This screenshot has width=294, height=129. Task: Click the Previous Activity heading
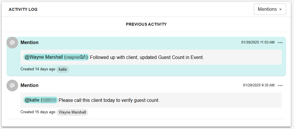tap(146, 24)
